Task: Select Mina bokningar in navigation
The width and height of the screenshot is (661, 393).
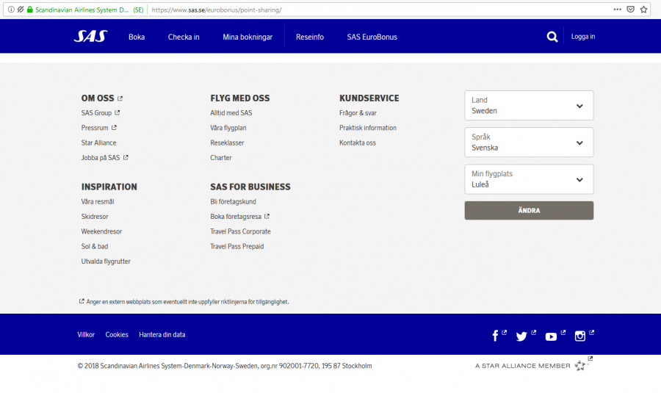Action: pyautogui.click(x=248, y=37)
